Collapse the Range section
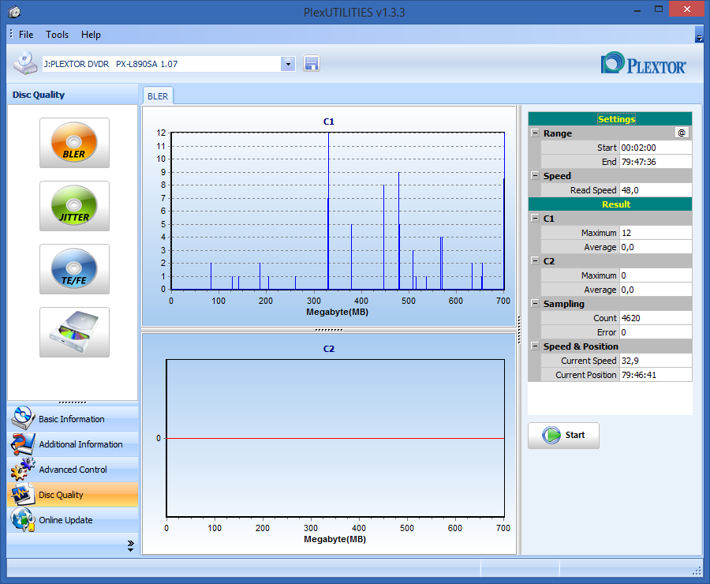The image size is (710, 584). pyautogui.click(x=535, y=133)
